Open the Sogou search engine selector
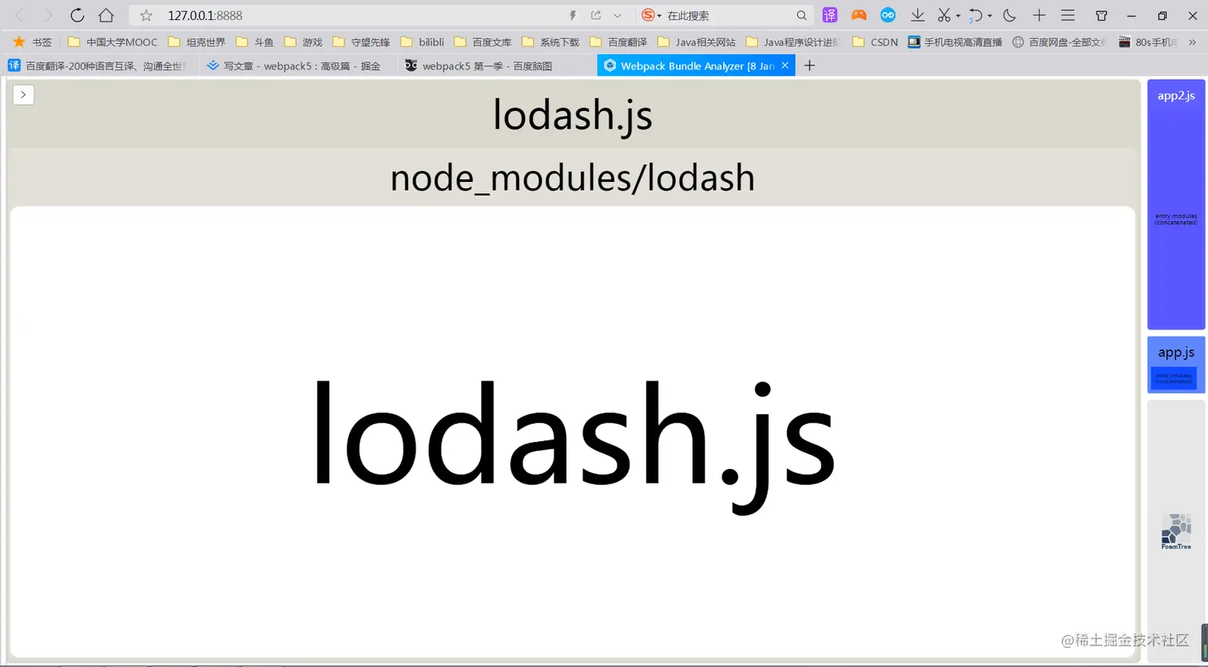The width and height of the screenshot is (1208, 667). pos(651,15)
